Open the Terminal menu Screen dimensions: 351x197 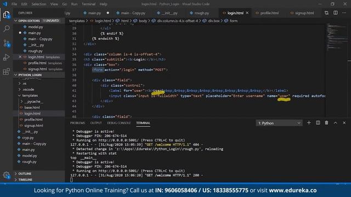point(88,4)
